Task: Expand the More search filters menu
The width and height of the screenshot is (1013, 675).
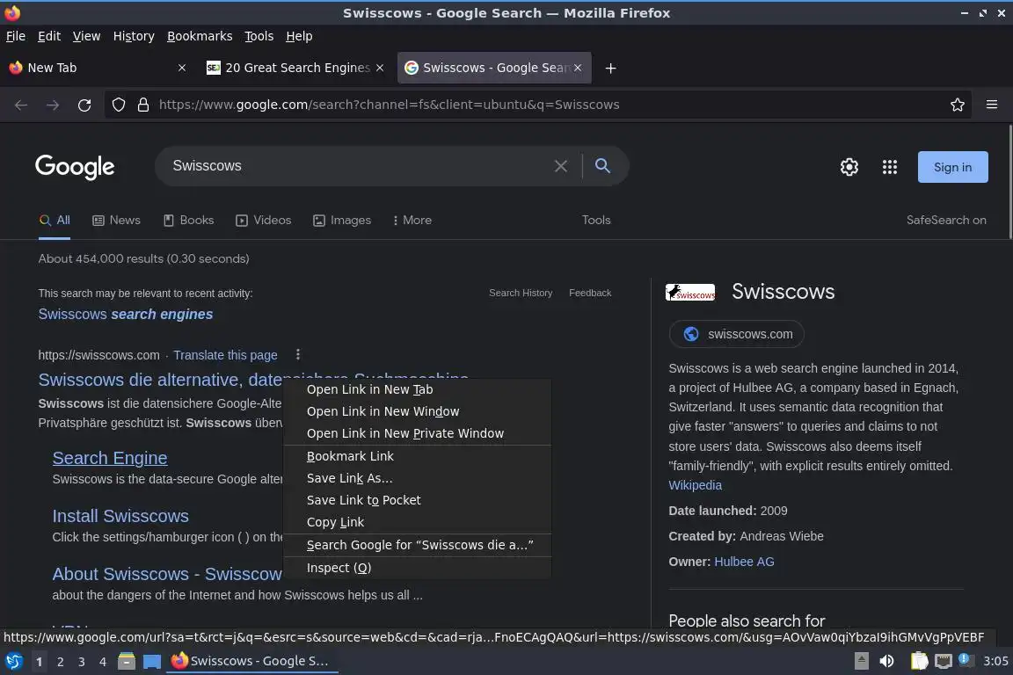Action: tap(412, 221)
